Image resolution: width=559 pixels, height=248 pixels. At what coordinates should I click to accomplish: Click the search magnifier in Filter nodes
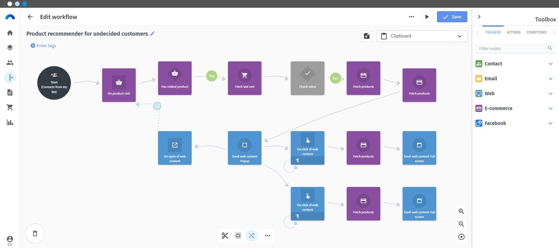[550, 48]
